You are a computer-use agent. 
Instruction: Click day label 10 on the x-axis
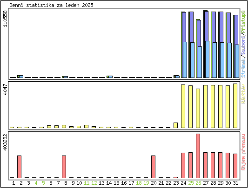(x=79, y=183)
